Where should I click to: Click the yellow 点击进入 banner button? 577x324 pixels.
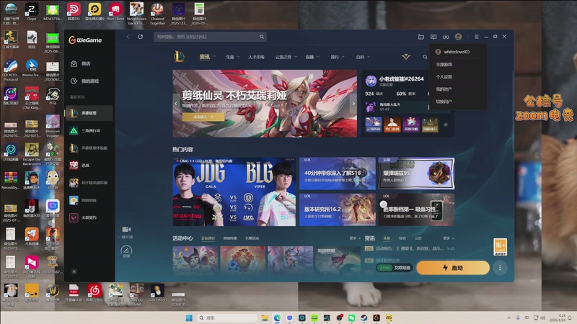(x=203, y=117)
